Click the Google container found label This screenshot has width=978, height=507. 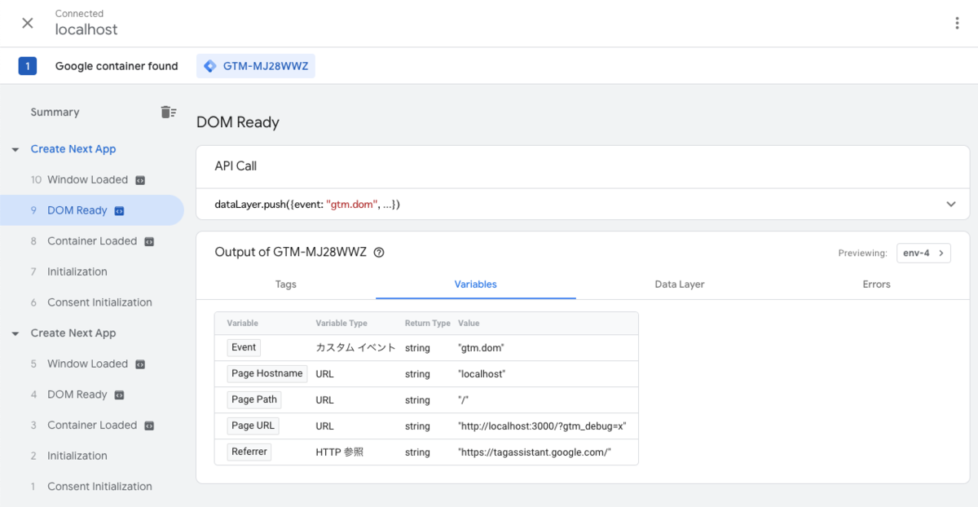click(x=117, y=67)
